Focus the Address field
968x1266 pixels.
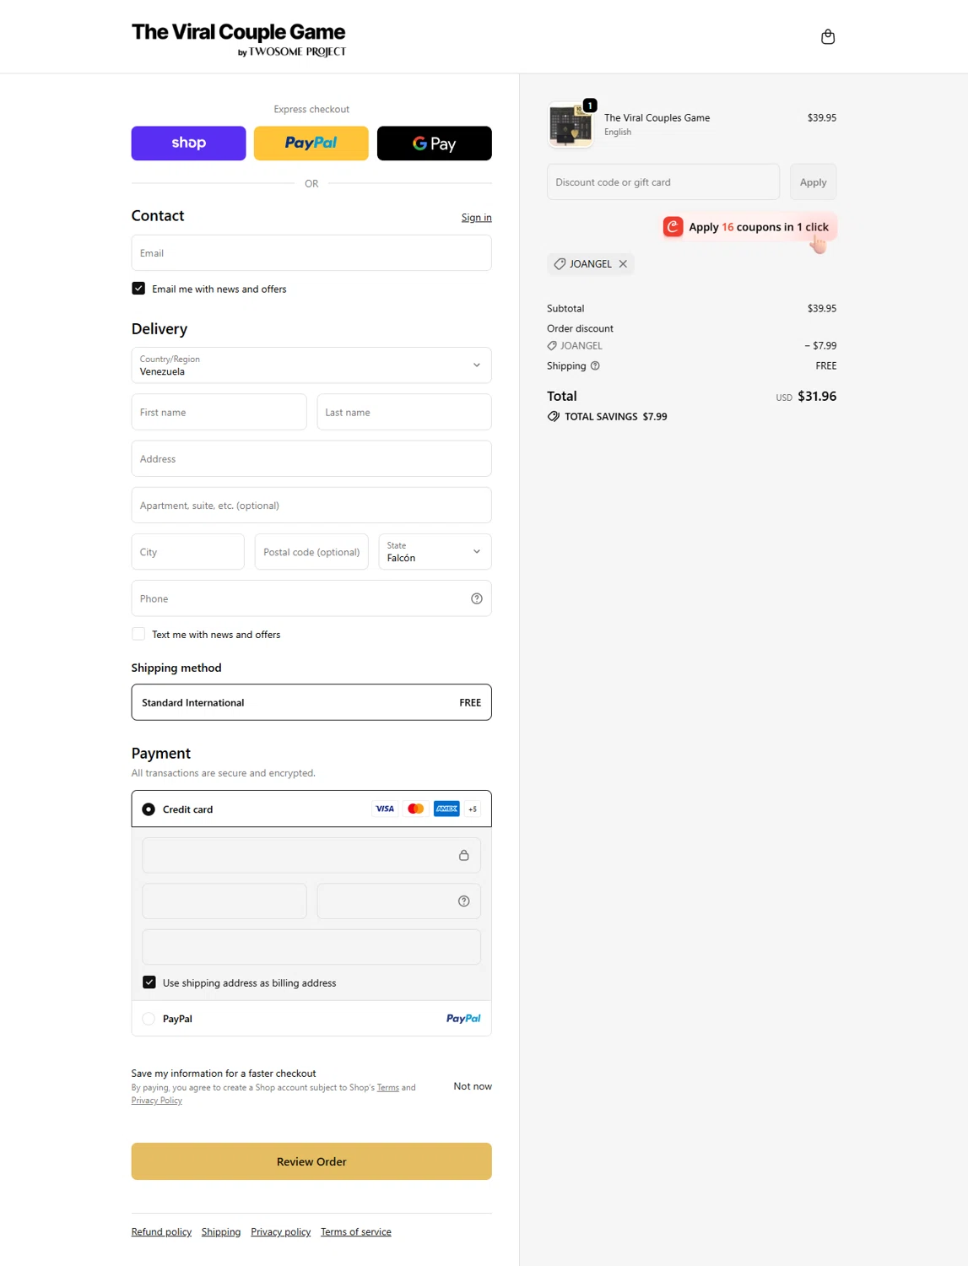tap(311, 459)
